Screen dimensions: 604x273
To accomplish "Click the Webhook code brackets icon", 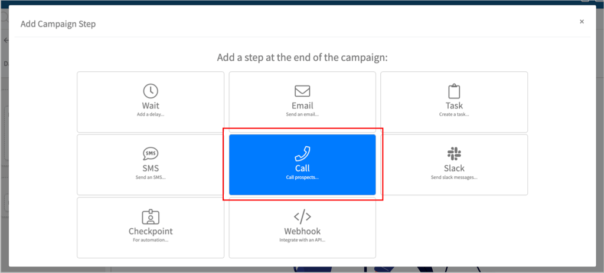I will (x=302, y=216).
